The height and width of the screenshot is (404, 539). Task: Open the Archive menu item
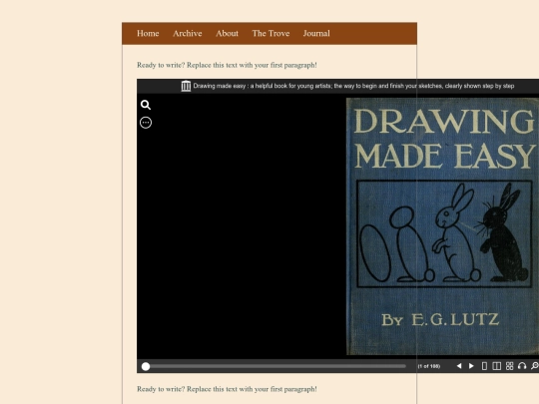click(188, 33)
